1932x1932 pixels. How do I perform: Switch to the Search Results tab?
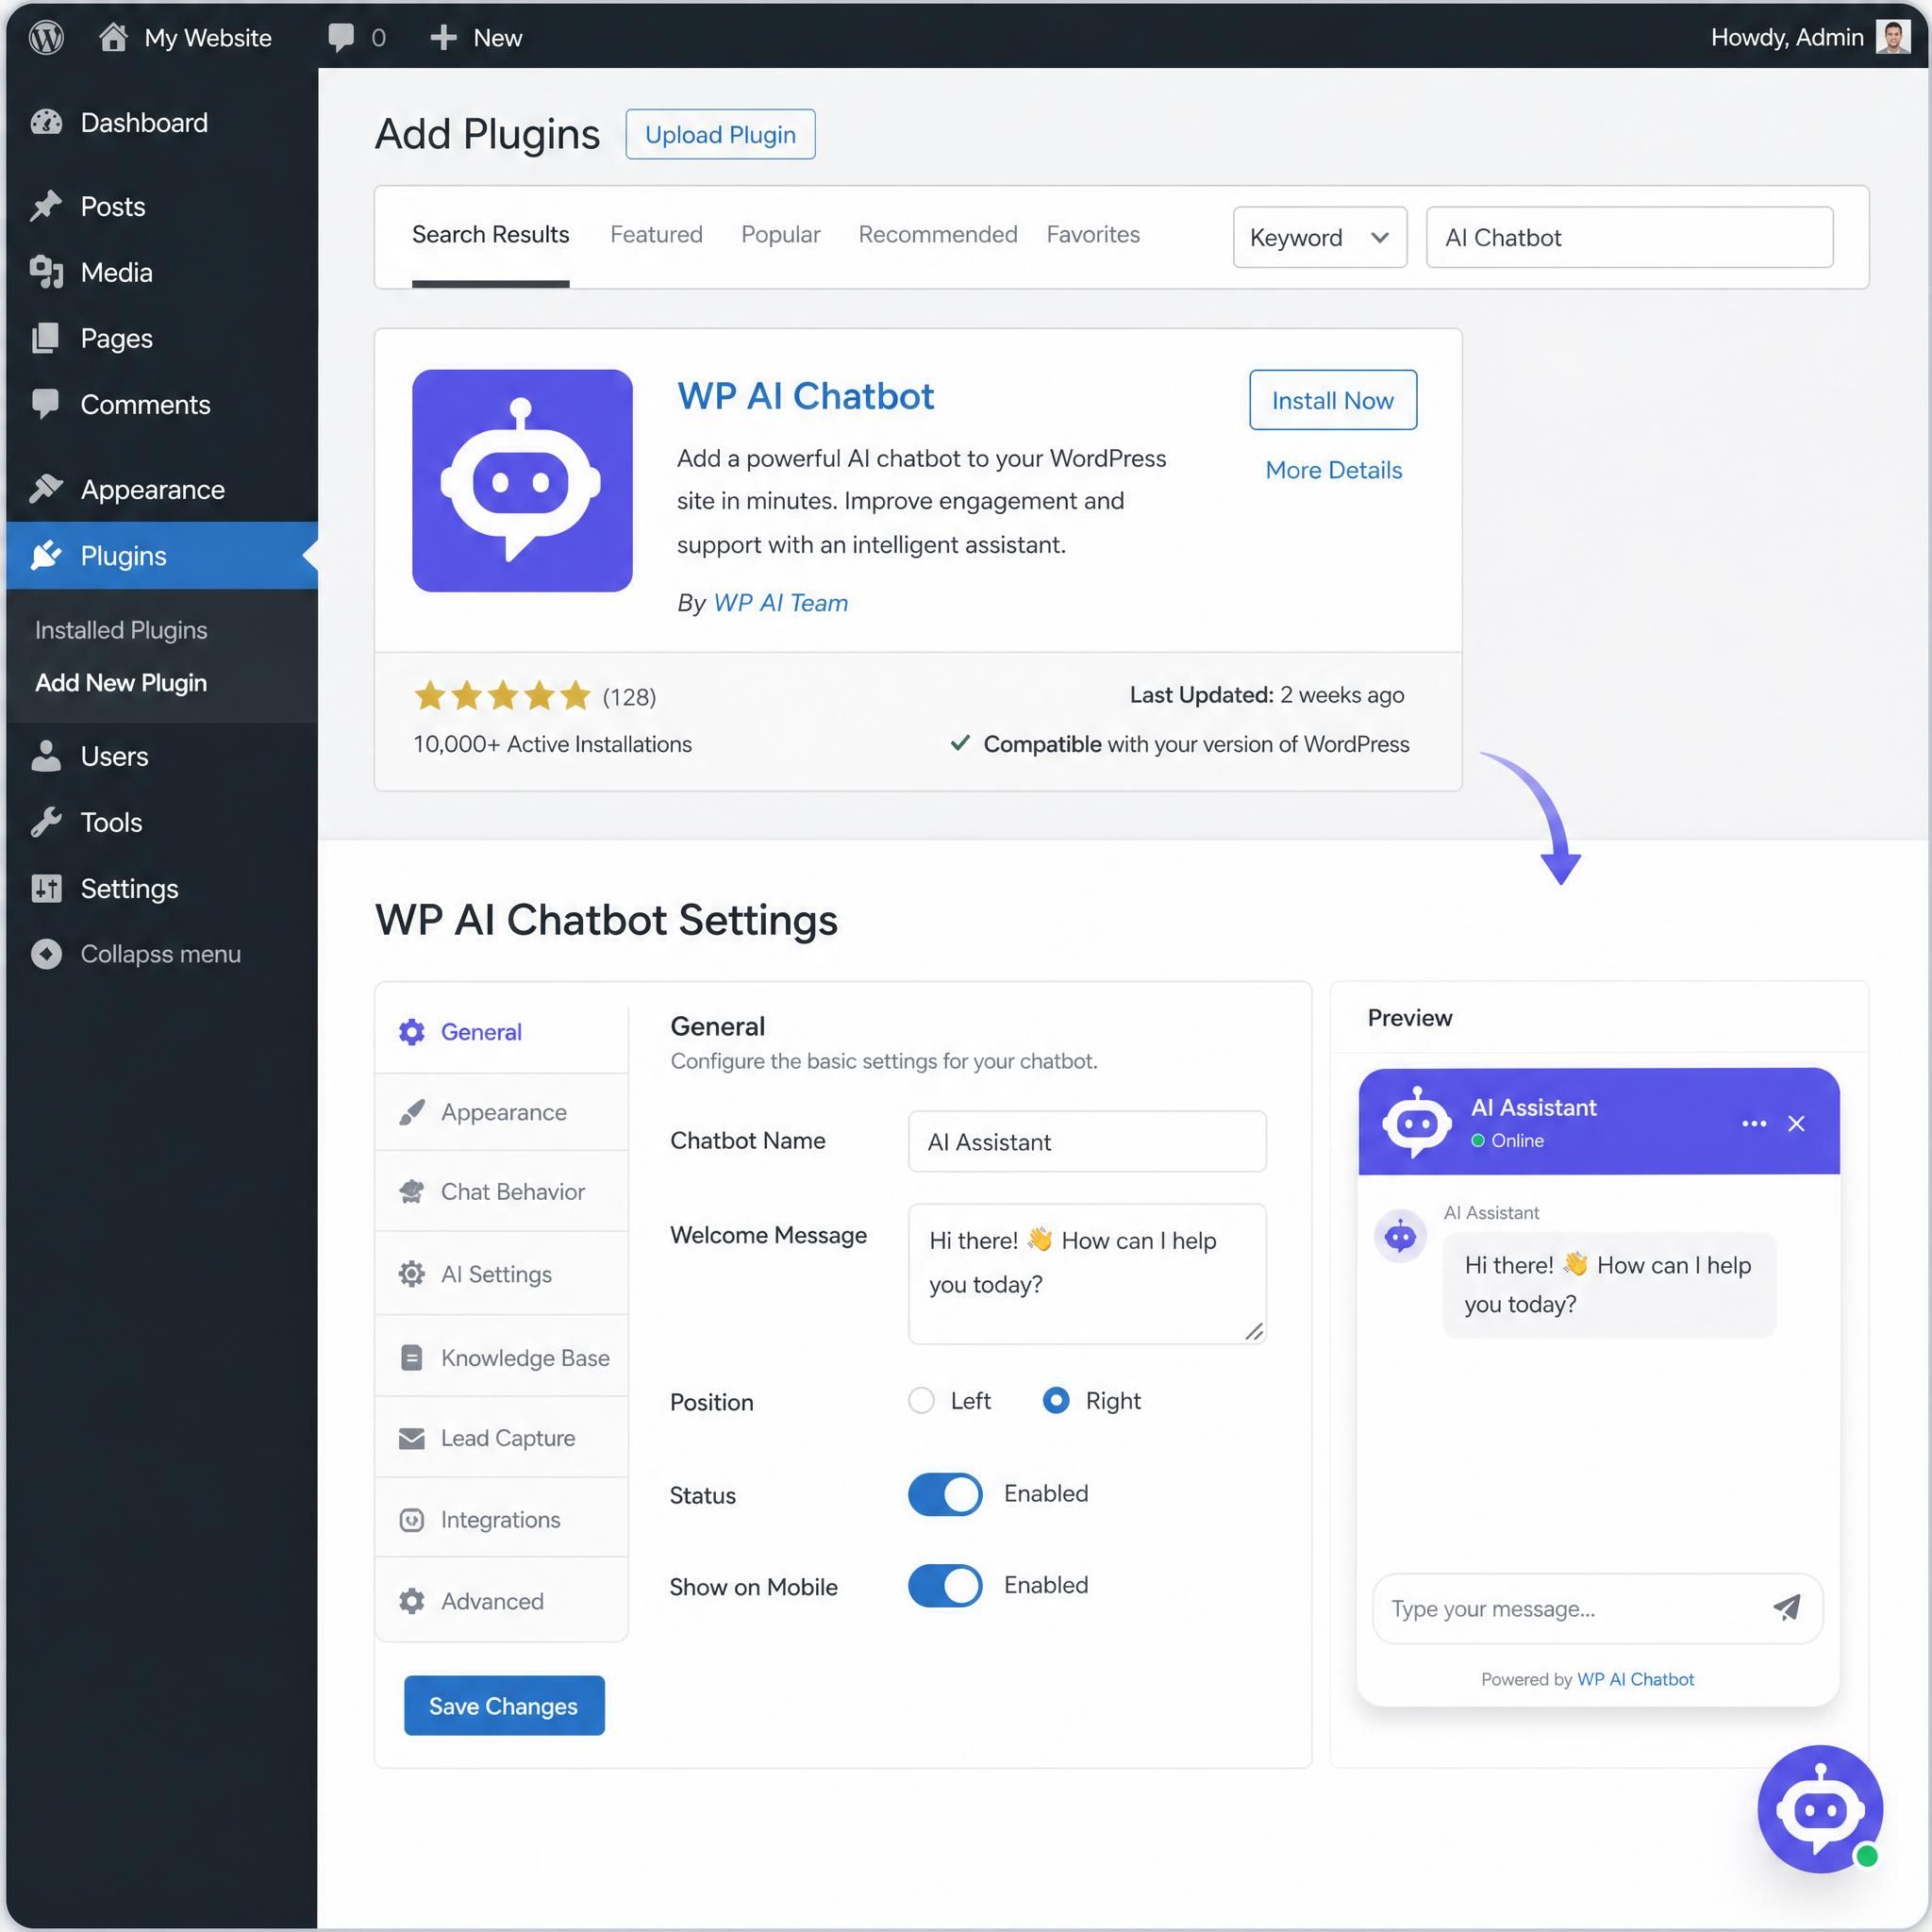[490, 234]
